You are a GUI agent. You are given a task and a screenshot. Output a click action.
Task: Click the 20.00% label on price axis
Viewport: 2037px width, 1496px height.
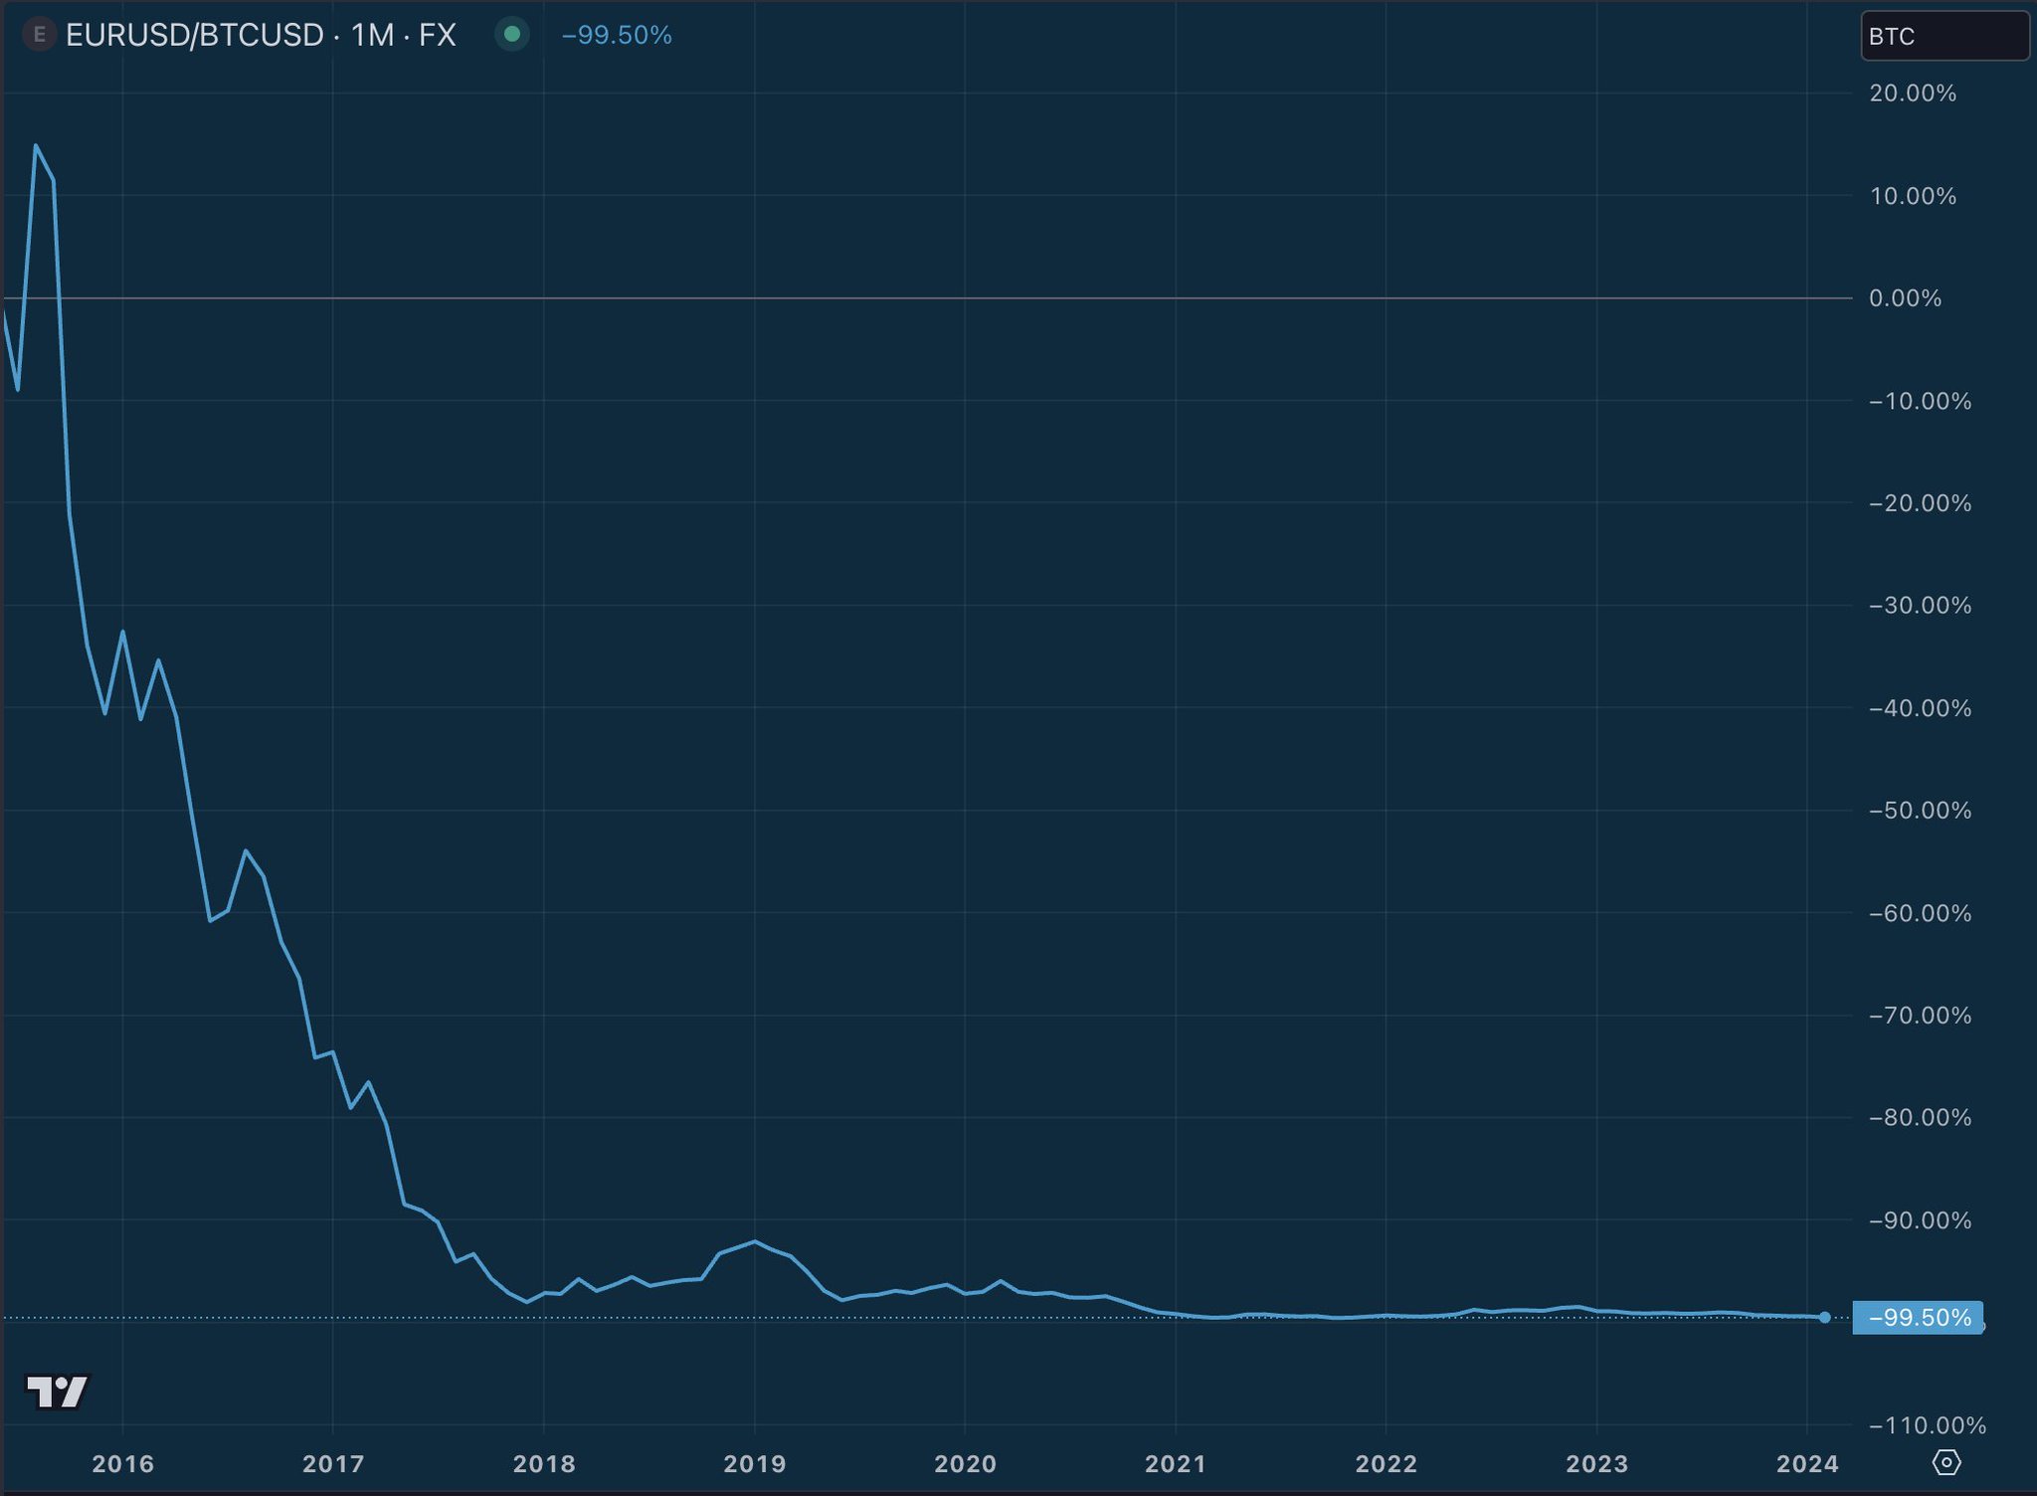(x=1912, y=93)
